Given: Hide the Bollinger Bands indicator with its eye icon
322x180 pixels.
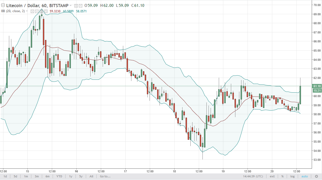Looking at the screenshot, I should [x=32, y=11].
